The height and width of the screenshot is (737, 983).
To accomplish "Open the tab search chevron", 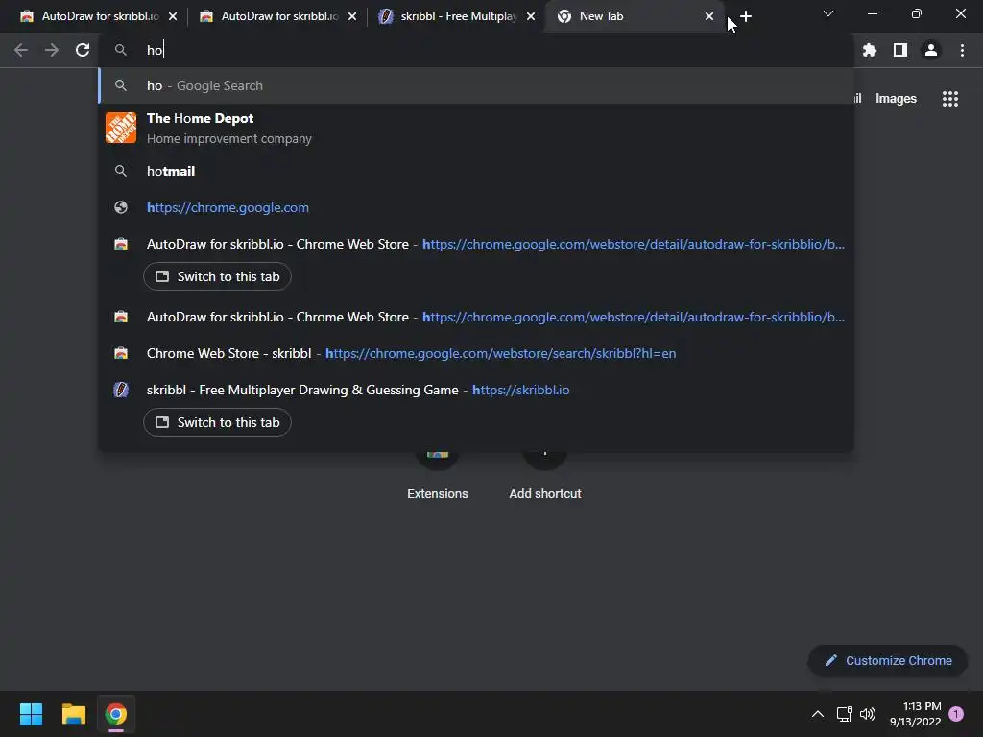I will coord(828,13).
